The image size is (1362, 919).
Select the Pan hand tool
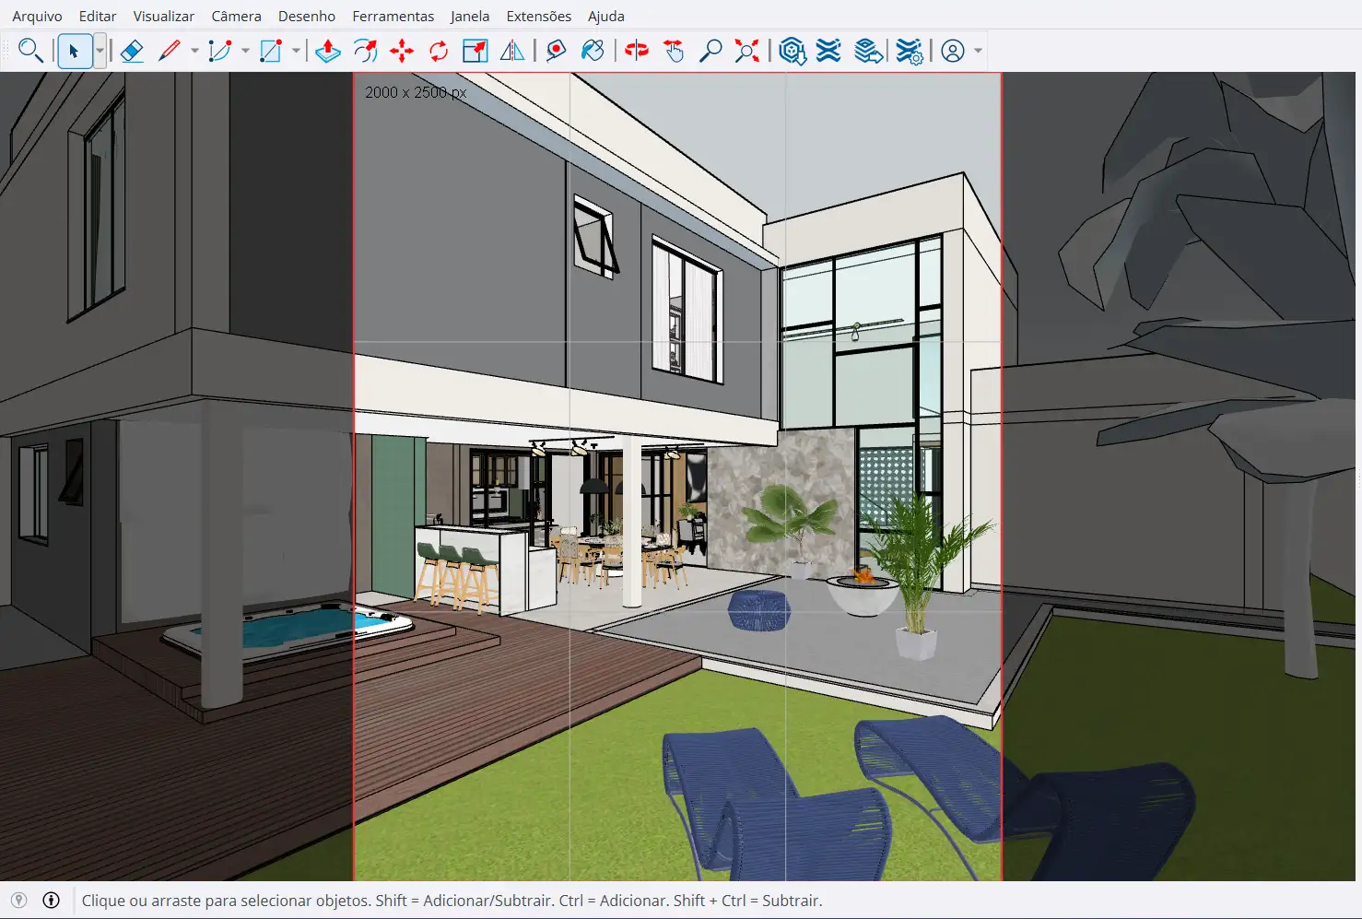point(674,51)
